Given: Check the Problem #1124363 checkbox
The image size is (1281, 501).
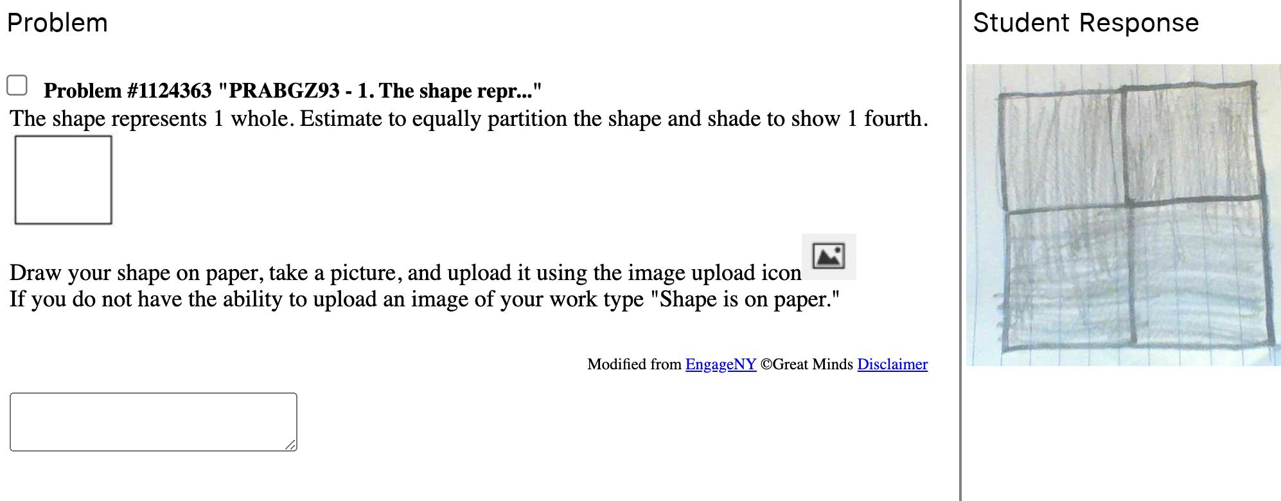Looking at the screenshot, I should click(x=17, y=85).
